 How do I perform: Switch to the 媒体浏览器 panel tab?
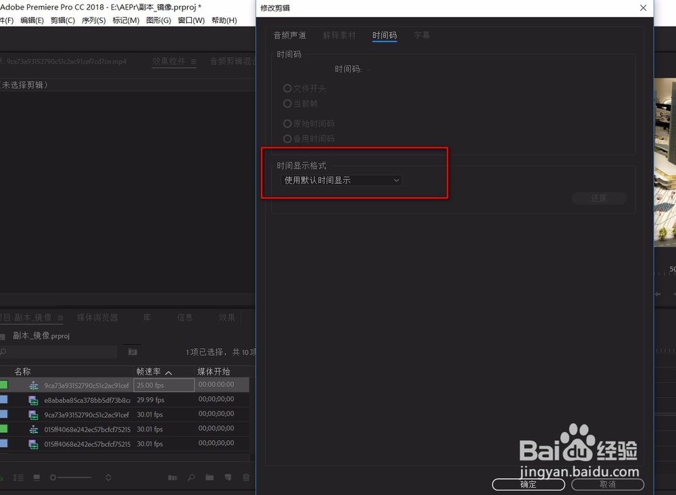coord(97,317)
